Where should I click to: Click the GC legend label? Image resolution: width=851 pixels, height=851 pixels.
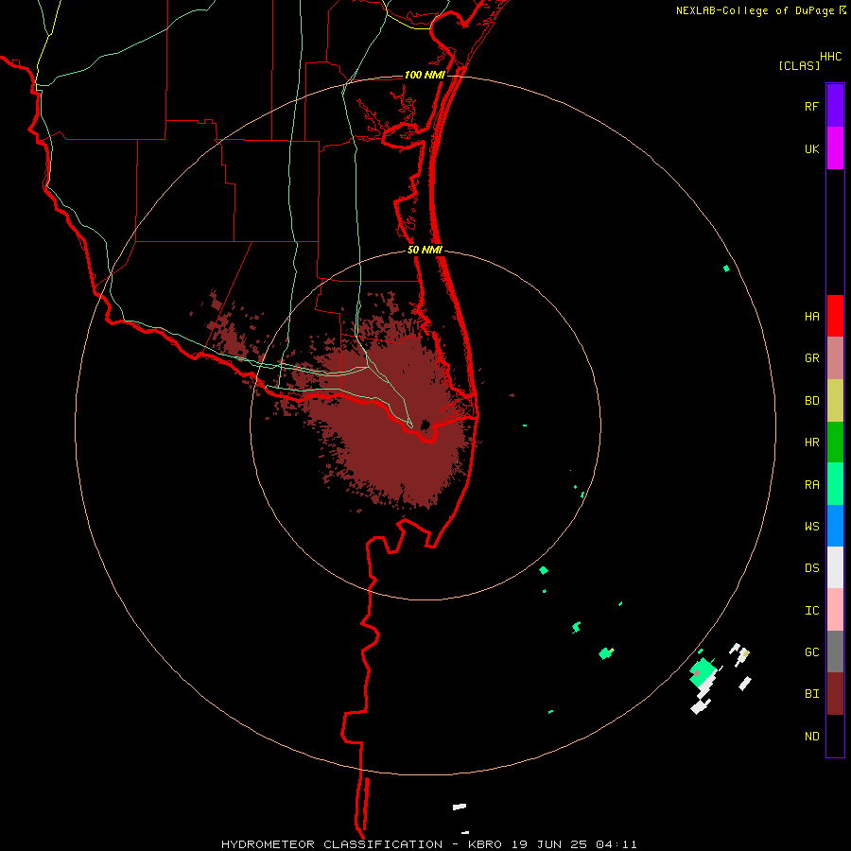(811, 652)
